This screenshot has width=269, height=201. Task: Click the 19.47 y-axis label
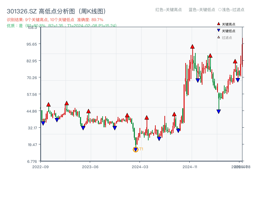click(x=32, y=145)
